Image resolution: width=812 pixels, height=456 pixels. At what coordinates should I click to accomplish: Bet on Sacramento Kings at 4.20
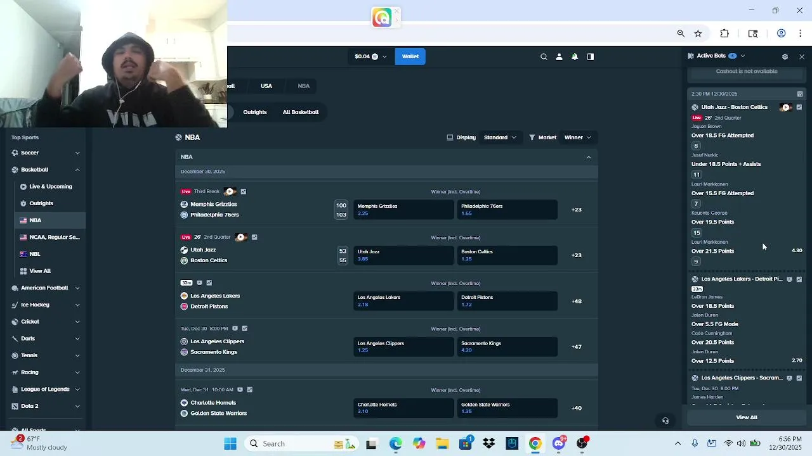pyautogui.click(x=507, y=346)
